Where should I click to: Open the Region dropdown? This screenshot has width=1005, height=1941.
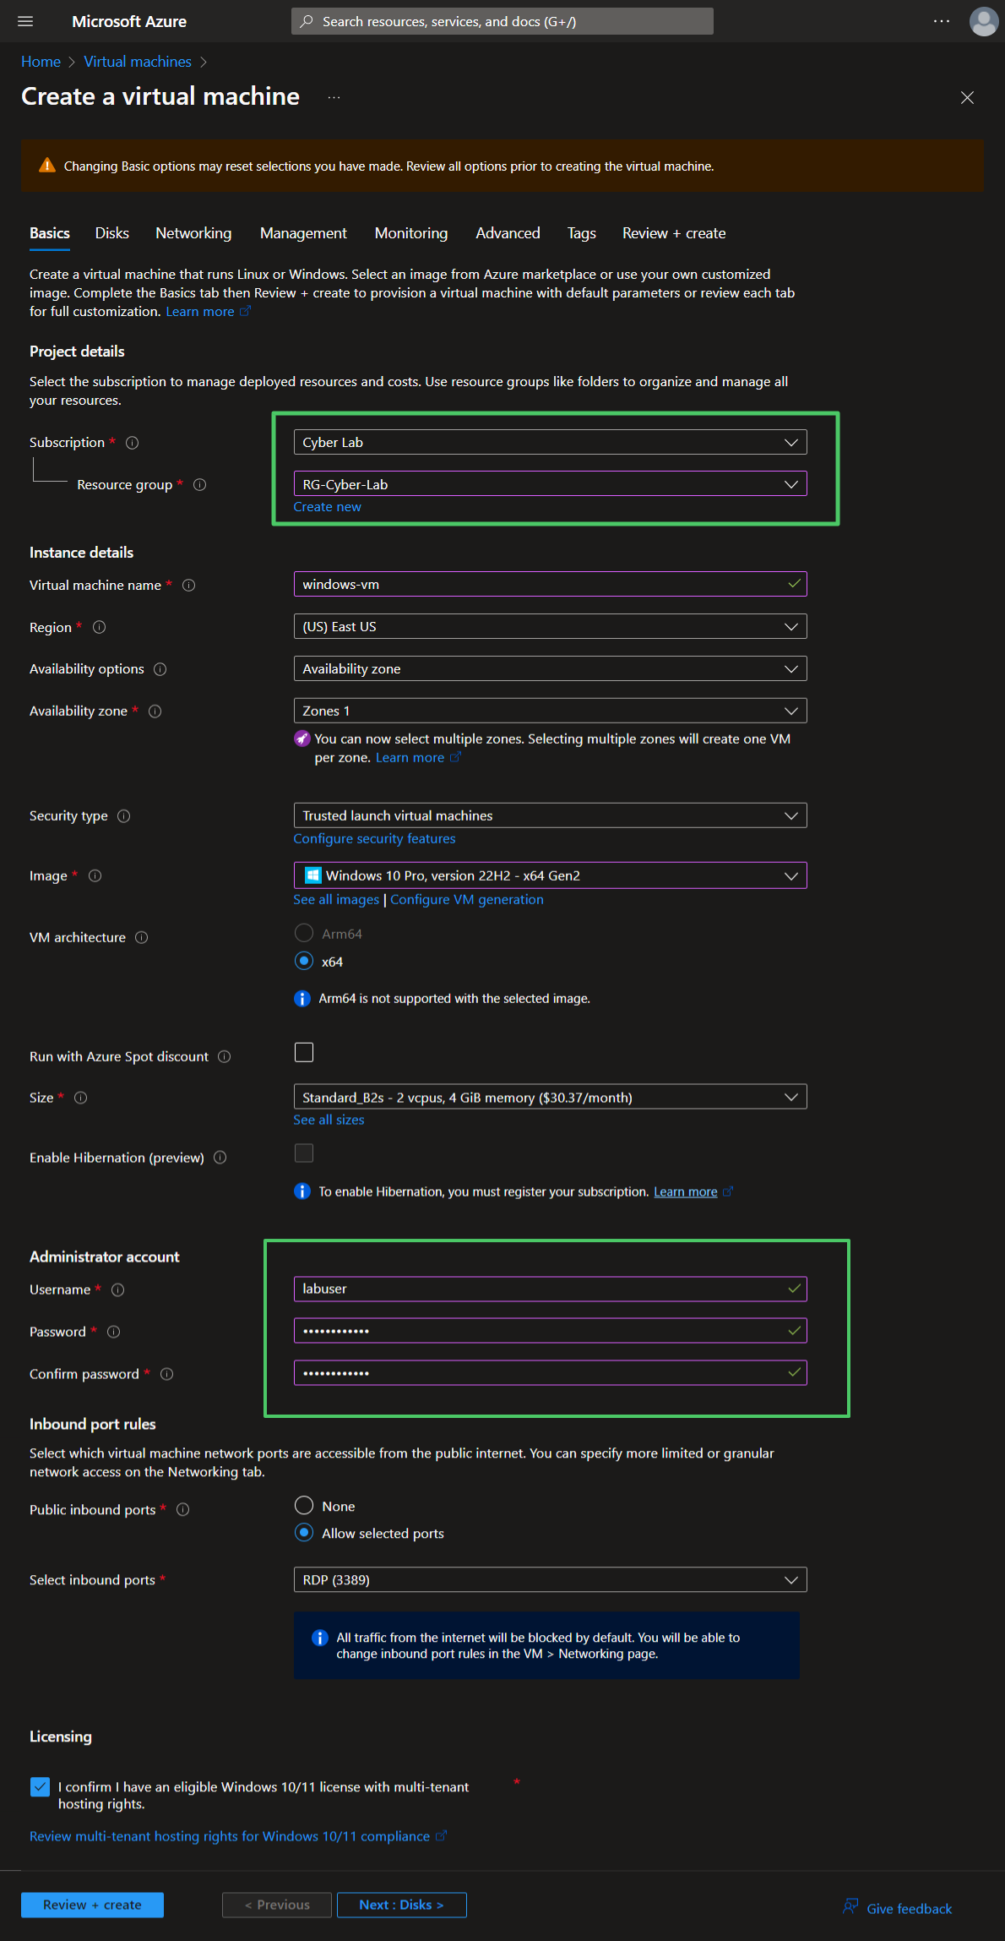[x=551, y=627]
